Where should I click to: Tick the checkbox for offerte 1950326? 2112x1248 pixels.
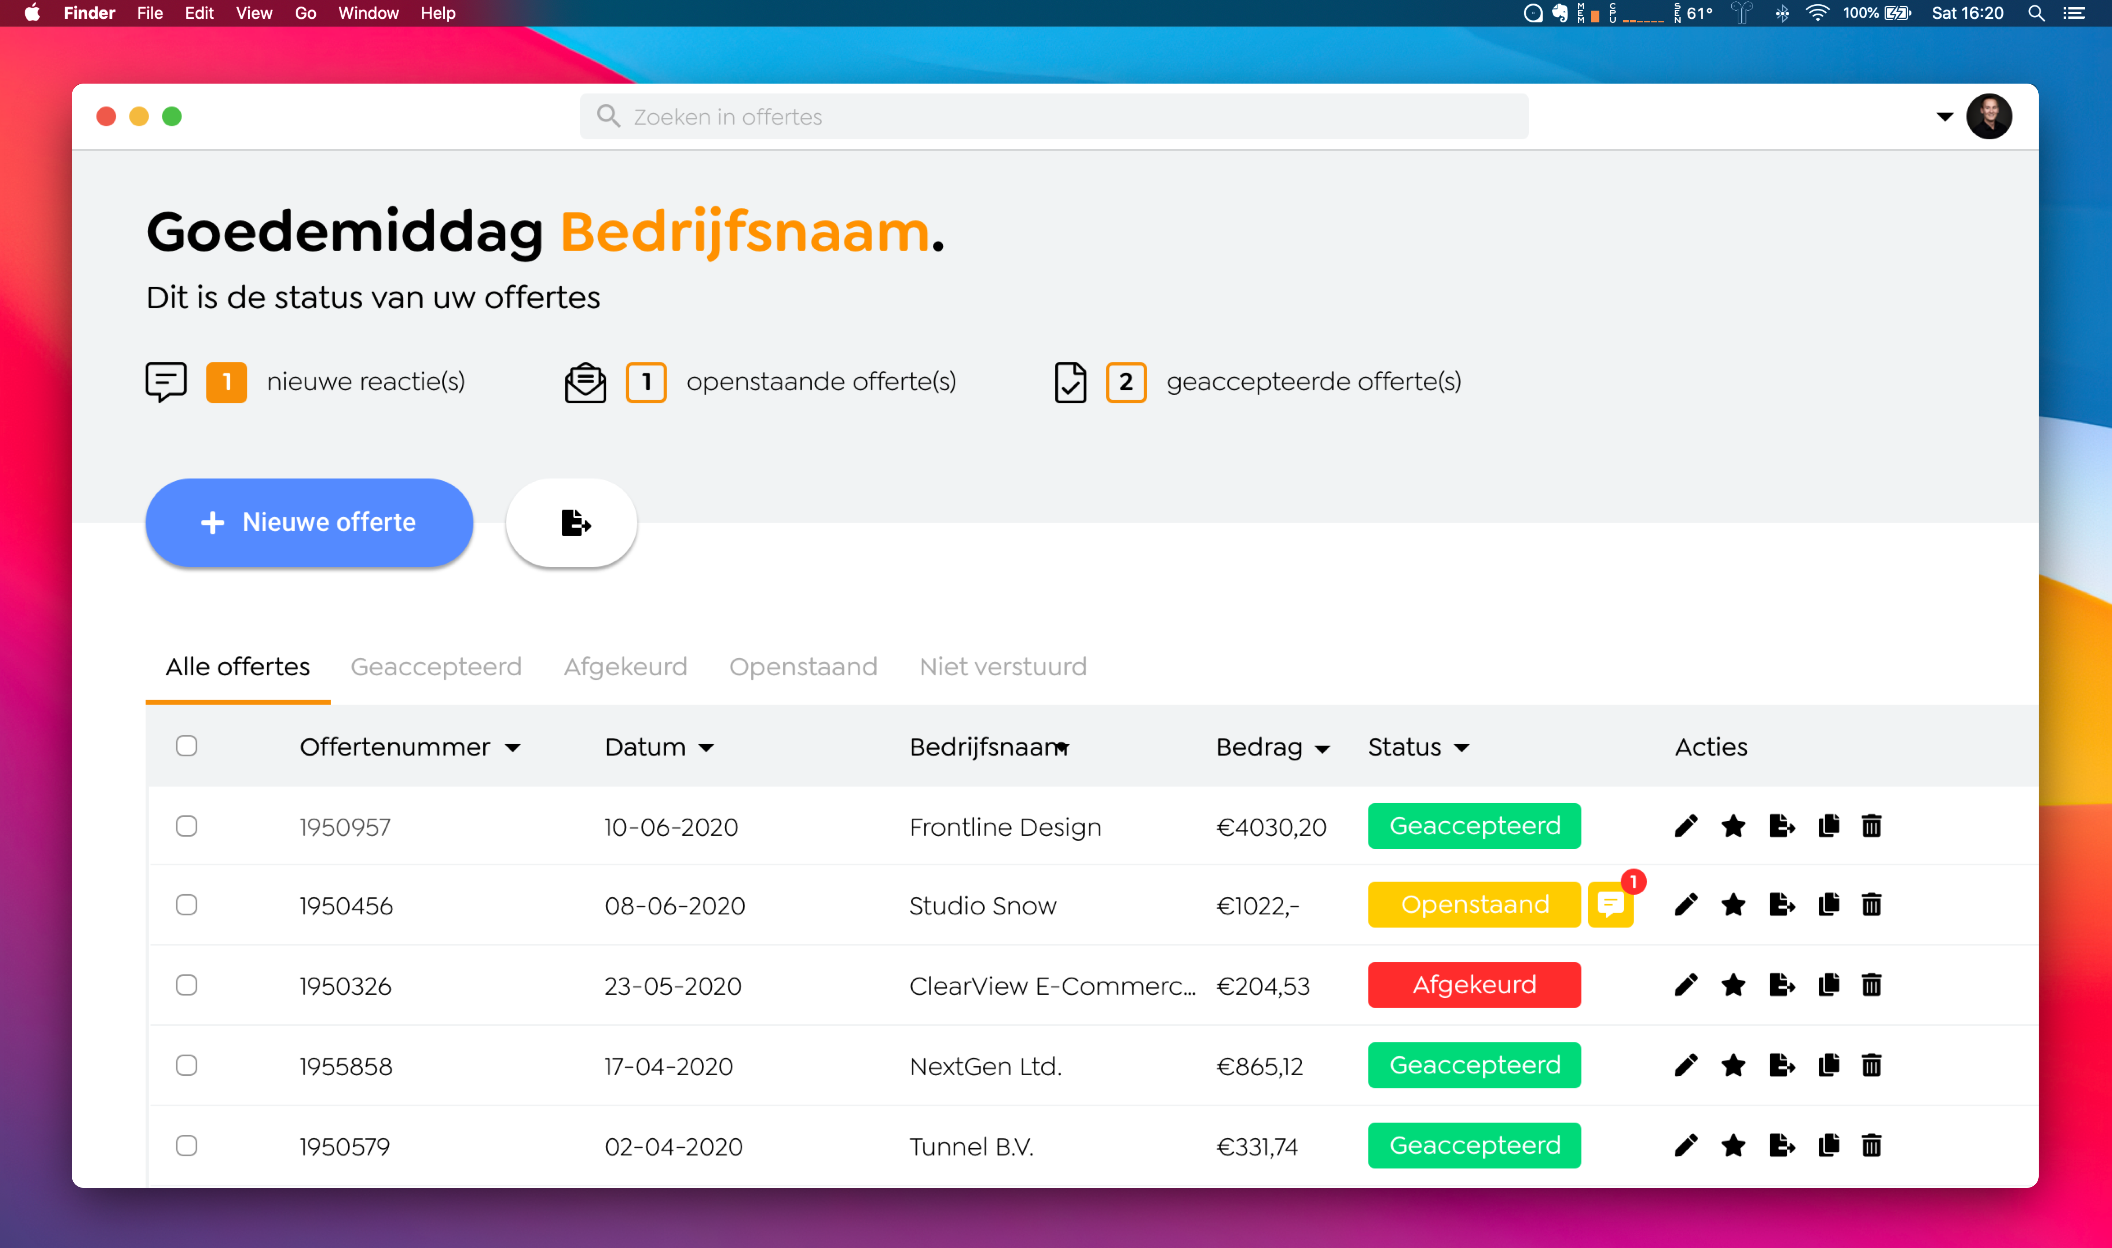click(x=187, y=985)
